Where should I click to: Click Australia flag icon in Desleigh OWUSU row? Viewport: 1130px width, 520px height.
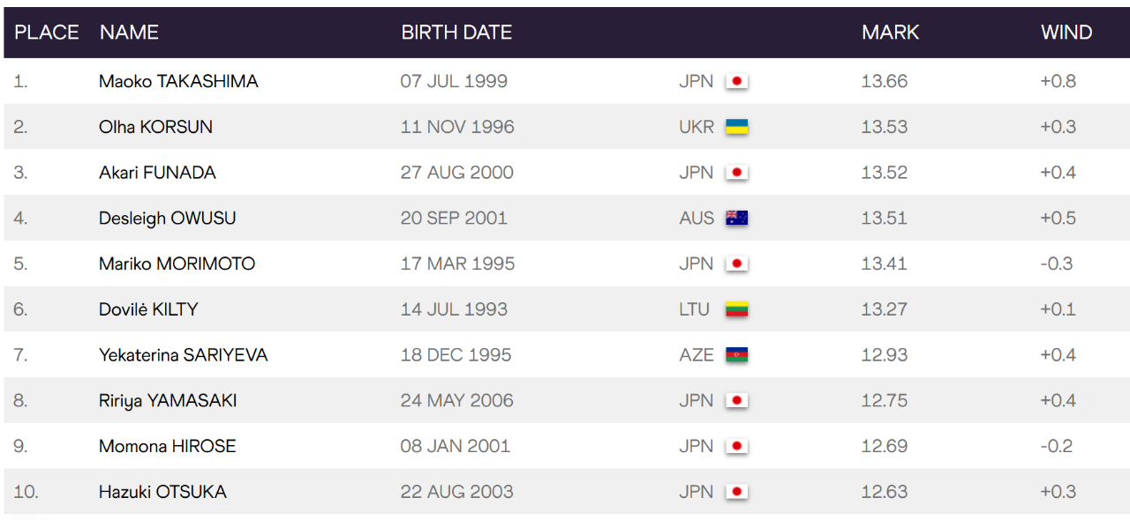[736, 219]
